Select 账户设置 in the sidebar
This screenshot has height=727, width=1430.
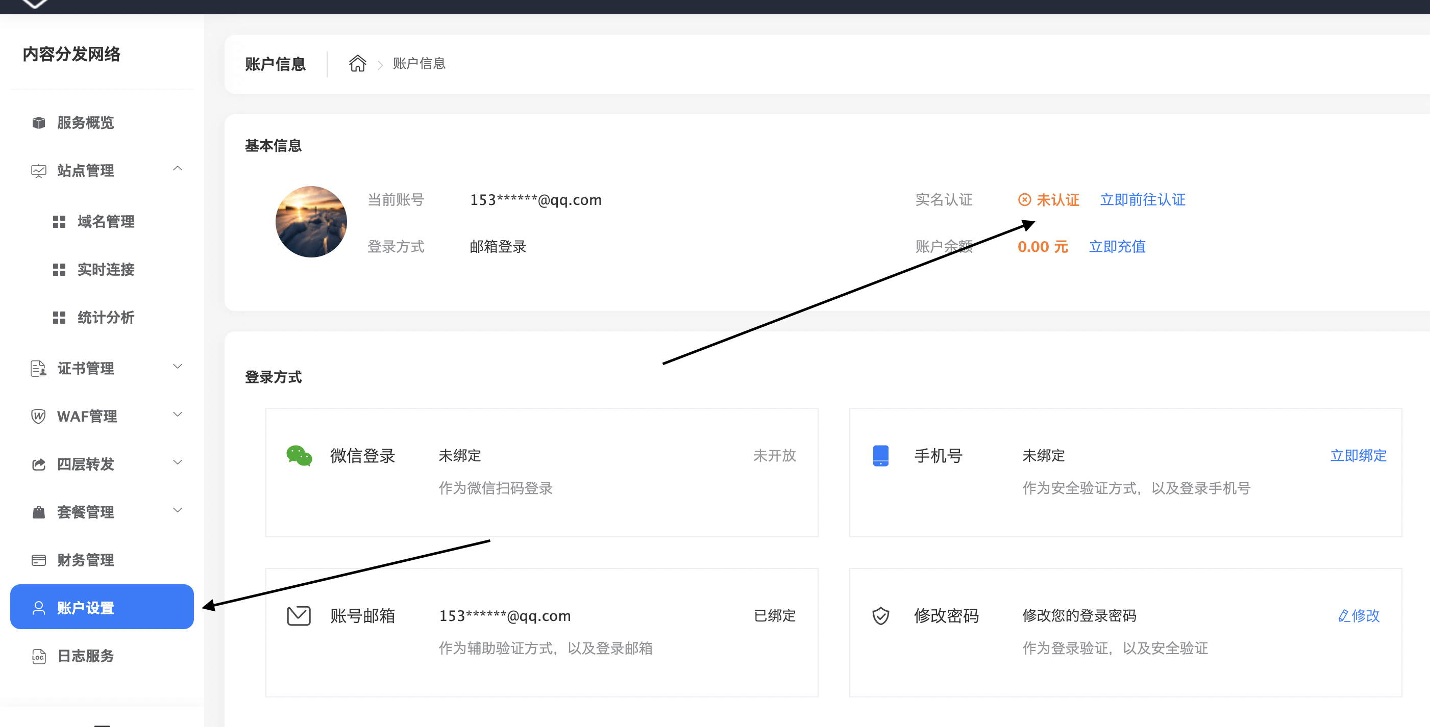coord(102,607)
